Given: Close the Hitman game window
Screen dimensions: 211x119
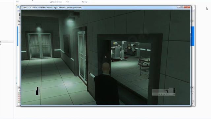Looking at the screenshot, I should point(187,7).
